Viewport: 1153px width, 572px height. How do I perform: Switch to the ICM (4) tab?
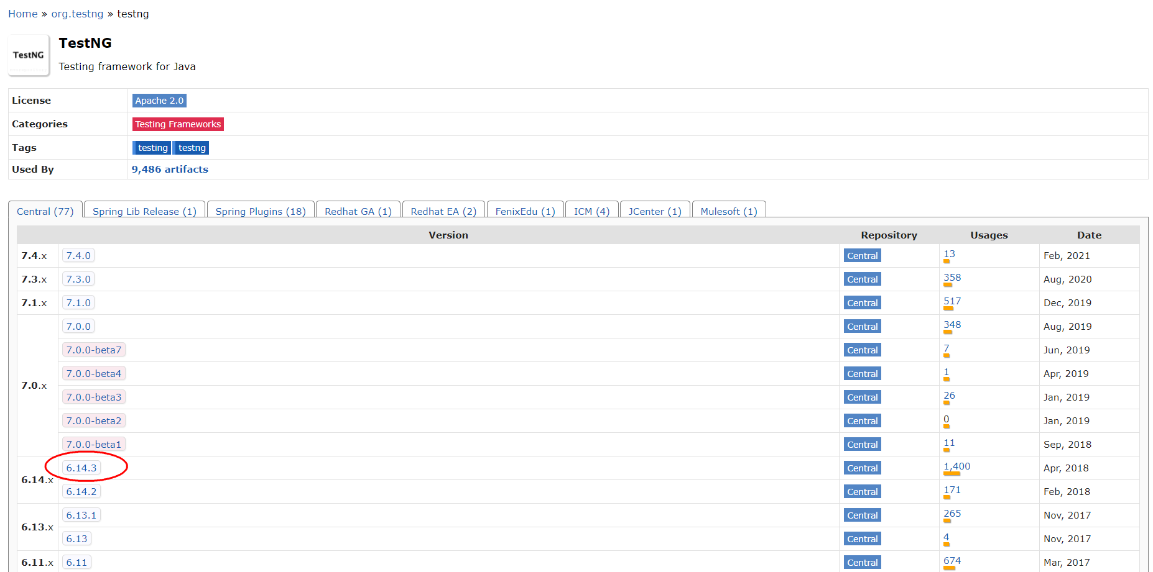click(591, 211)
